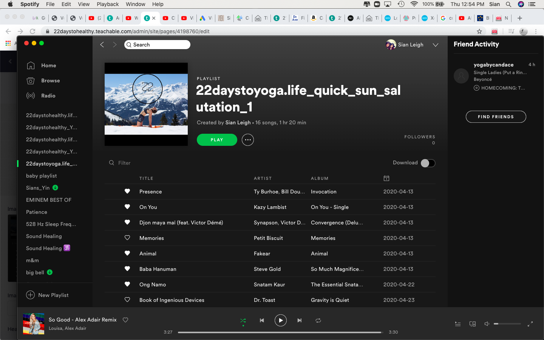
Task: Open the play queue icon
Action: click(458, 324)
